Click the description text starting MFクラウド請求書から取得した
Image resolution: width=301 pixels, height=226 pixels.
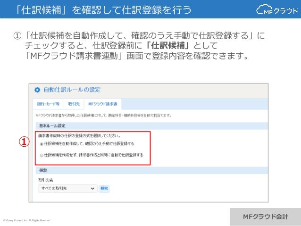tap(103, 116)
